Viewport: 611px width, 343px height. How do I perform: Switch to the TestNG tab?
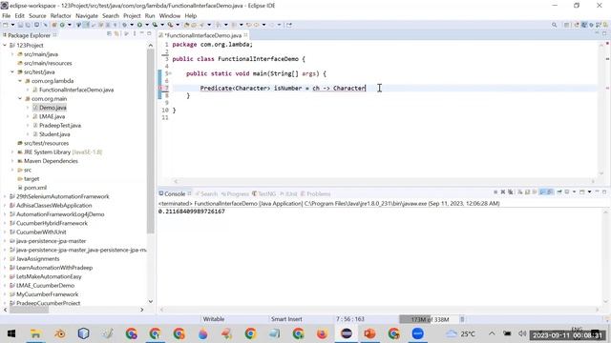pyautogui.click(x=264, y=193)
